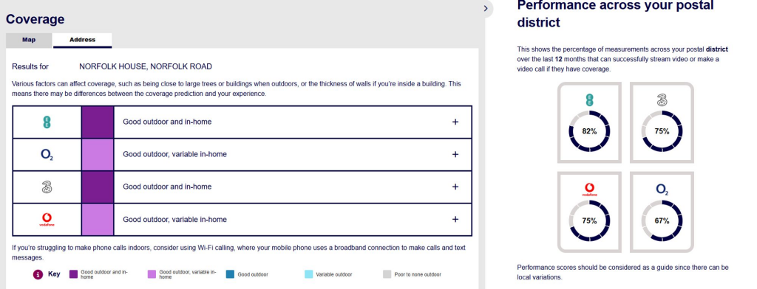The width and height of the screenshot is (757, 289).
Task: Click the Vodafone logo in coverage table
Action: click(47, 220)
